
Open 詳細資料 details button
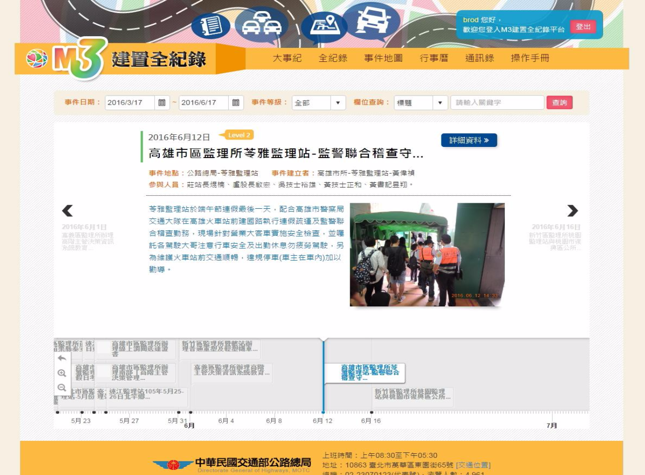[x=469, y=140]
